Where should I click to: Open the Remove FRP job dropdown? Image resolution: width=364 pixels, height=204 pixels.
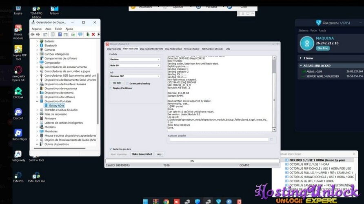point(135,76)
